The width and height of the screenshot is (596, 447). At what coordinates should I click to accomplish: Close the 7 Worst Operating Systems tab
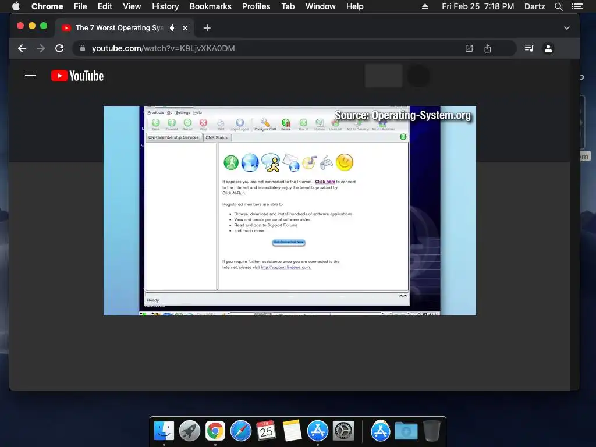(x=185, y=28)
